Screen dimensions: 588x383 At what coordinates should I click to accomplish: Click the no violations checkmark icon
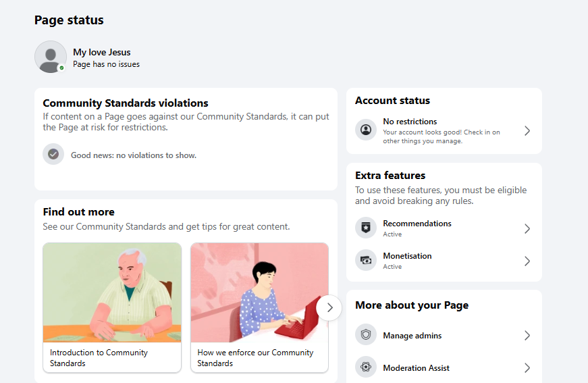click(x=53, y=154)
